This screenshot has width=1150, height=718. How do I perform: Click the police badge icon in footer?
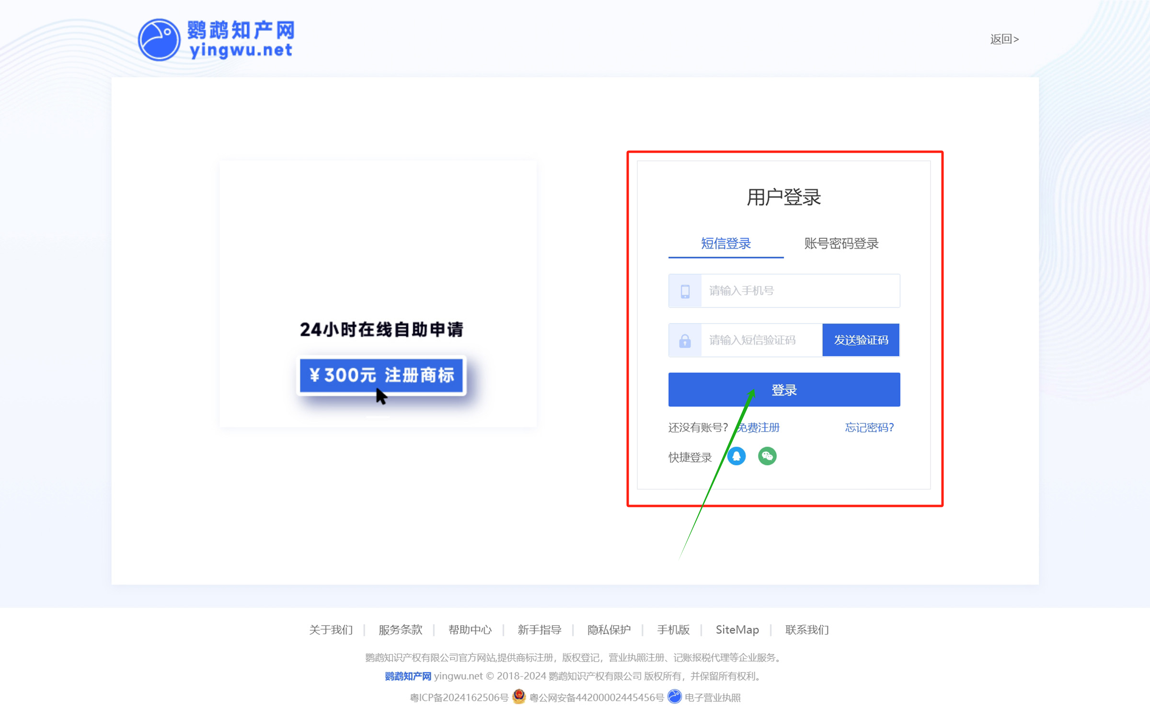519,696
